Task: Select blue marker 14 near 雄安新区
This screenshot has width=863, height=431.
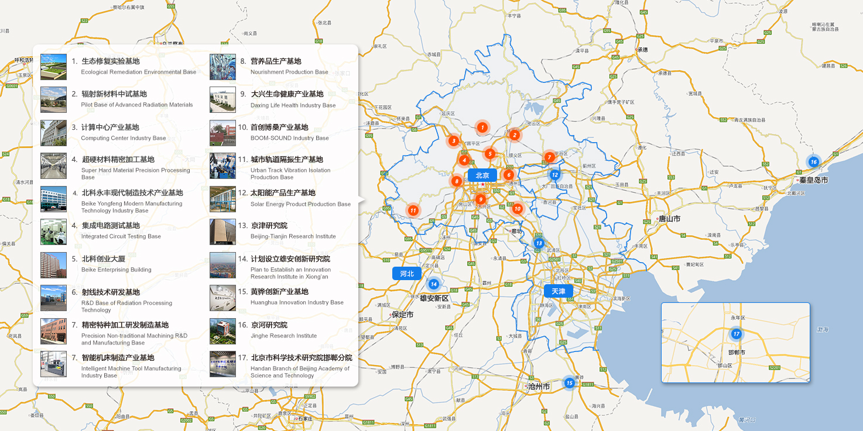Action: (433, 284)
